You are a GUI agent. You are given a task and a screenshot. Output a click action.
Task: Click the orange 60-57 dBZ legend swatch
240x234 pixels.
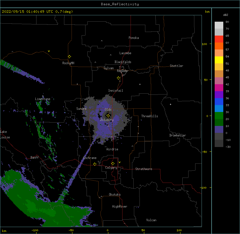pyautogui.click(x=219, y=46)
